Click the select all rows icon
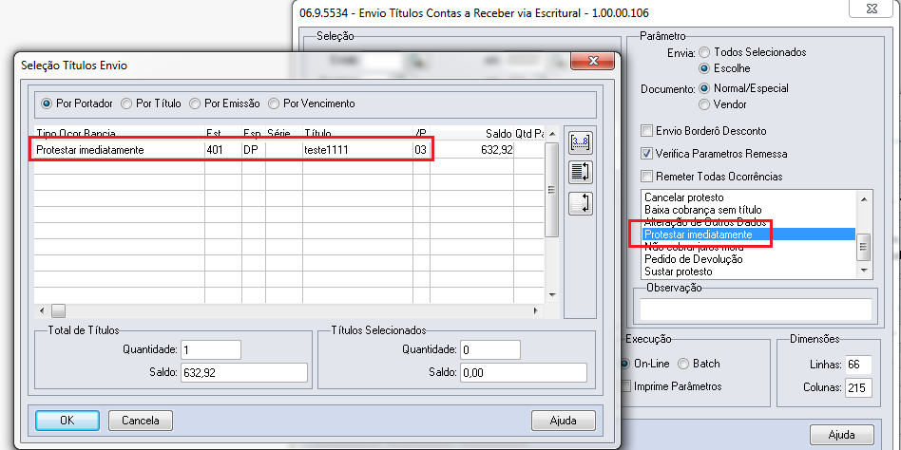The width and height of the screenshot is (901, 450). click(x=580, y=172)
